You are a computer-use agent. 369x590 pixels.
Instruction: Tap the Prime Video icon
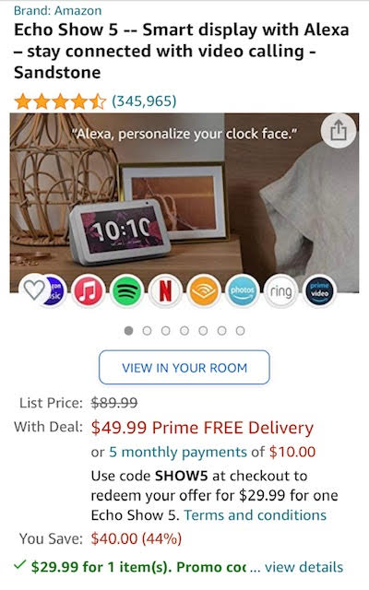[x=319, y=291]
